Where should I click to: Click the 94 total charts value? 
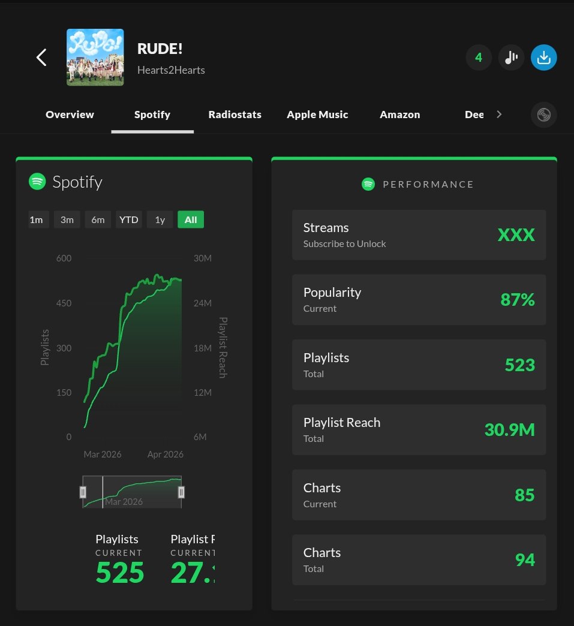(525, 559)
